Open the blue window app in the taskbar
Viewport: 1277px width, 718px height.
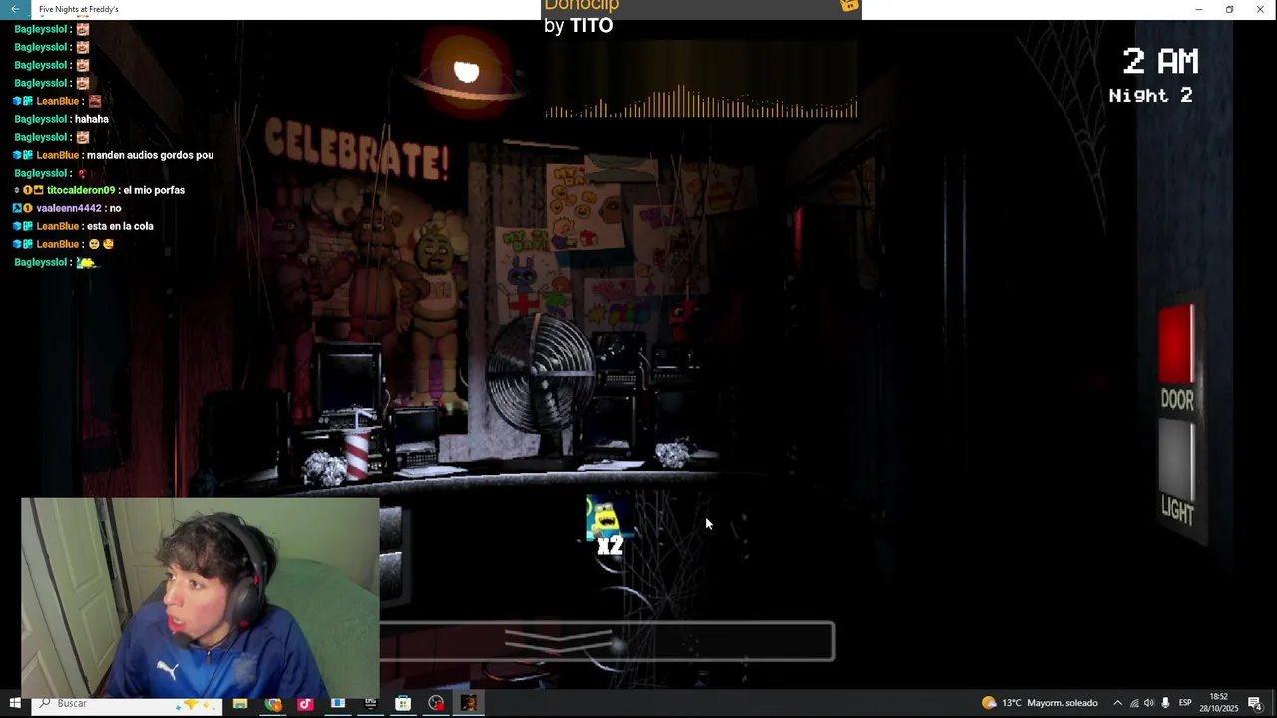tap(338, 703)
